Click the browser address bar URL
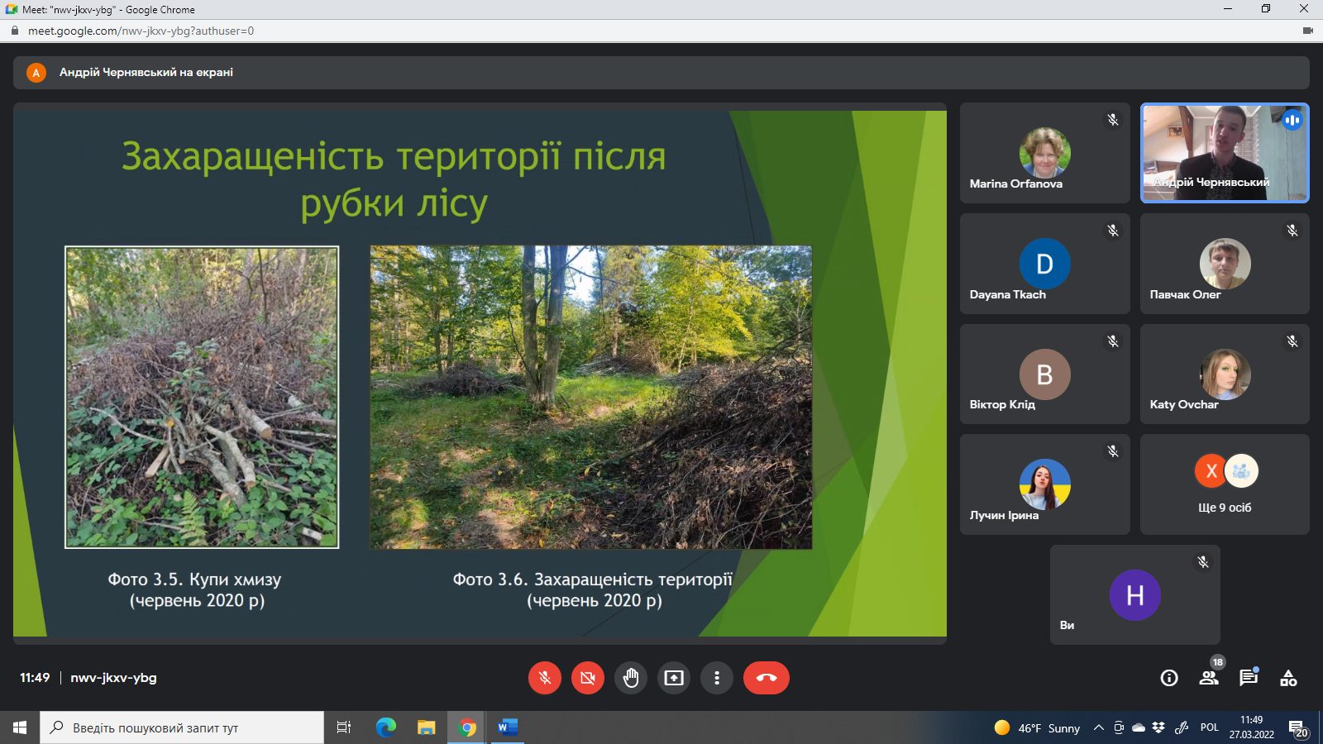This screenshot has width=1323, height=744. 141,31
